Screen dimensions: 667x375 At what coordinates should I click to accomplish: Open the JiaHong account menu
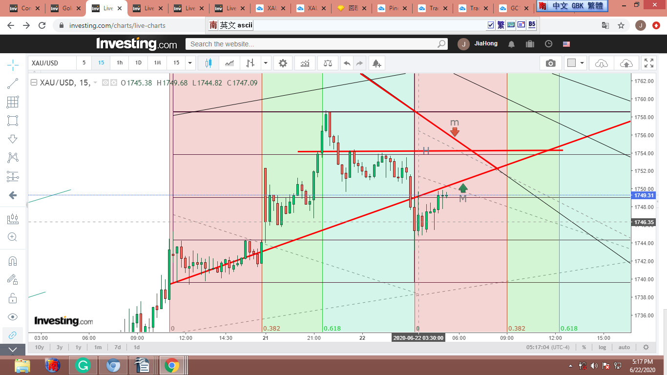[478, 44]
